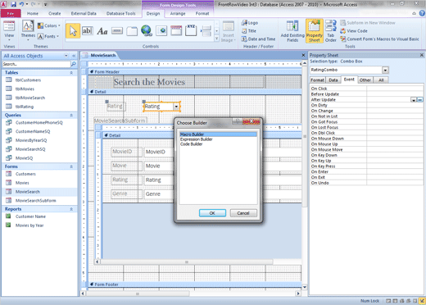This screenshot has width=426, height=305.
Task: Cancel the Choose Builder dialog
Action: [243, 213]
